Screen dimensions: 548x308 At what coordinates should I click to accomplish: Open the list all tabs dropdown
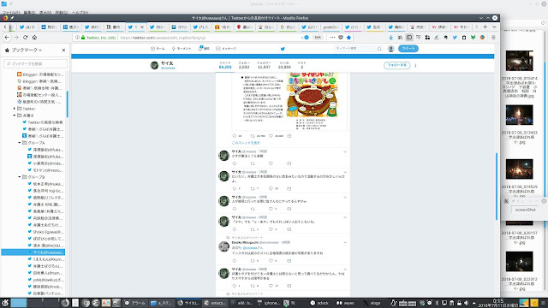[494, 27]
